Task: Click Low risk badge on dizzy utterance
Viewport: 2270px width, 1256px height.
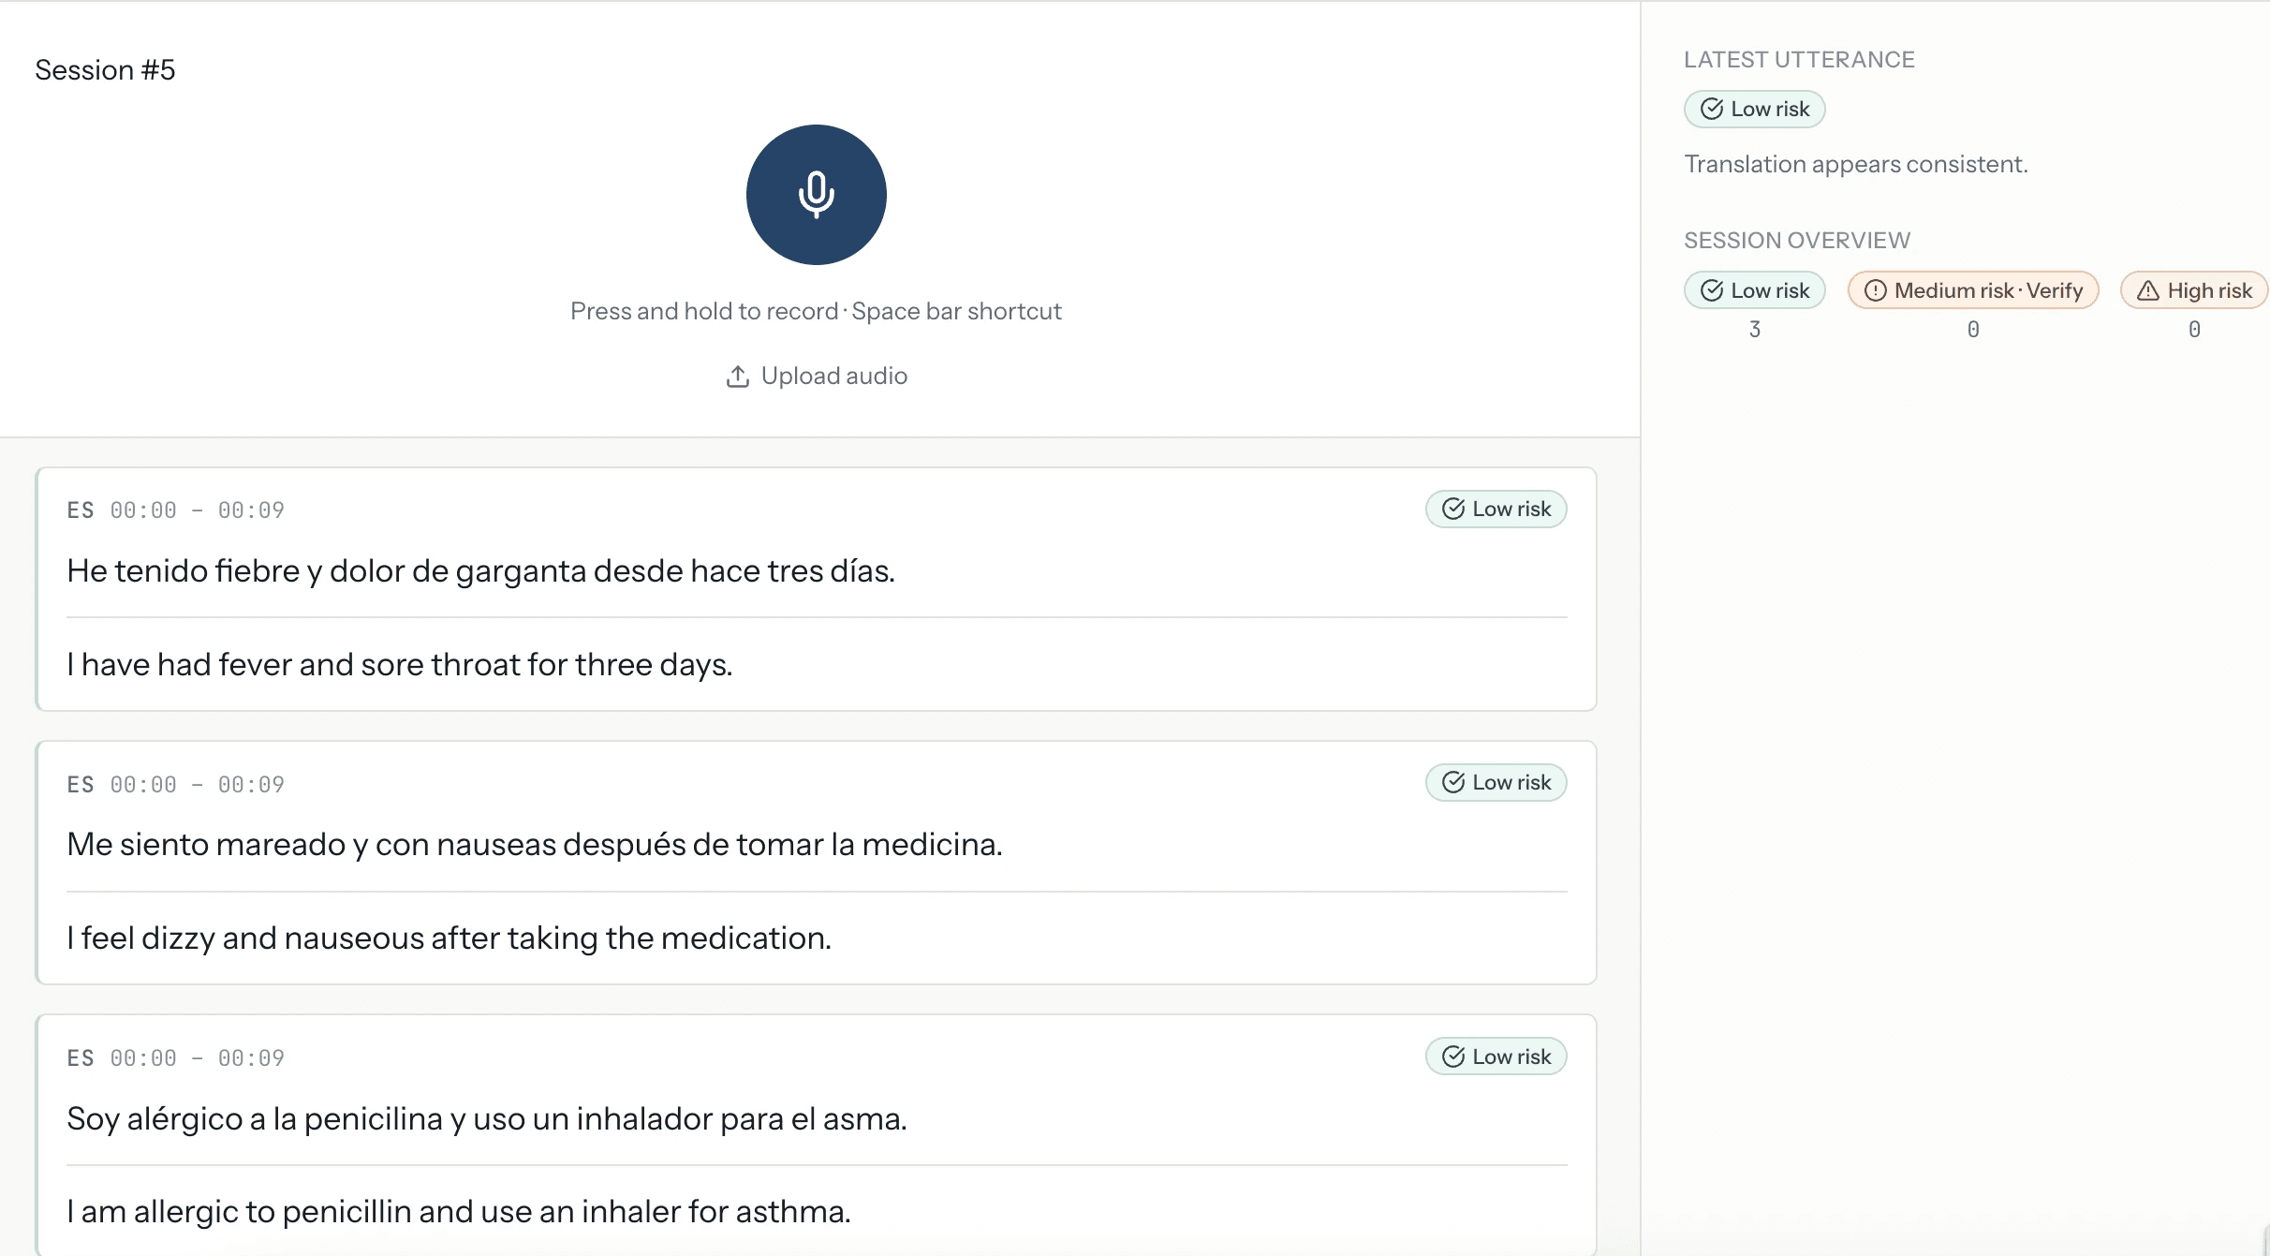Action: tap(1496, 783)
